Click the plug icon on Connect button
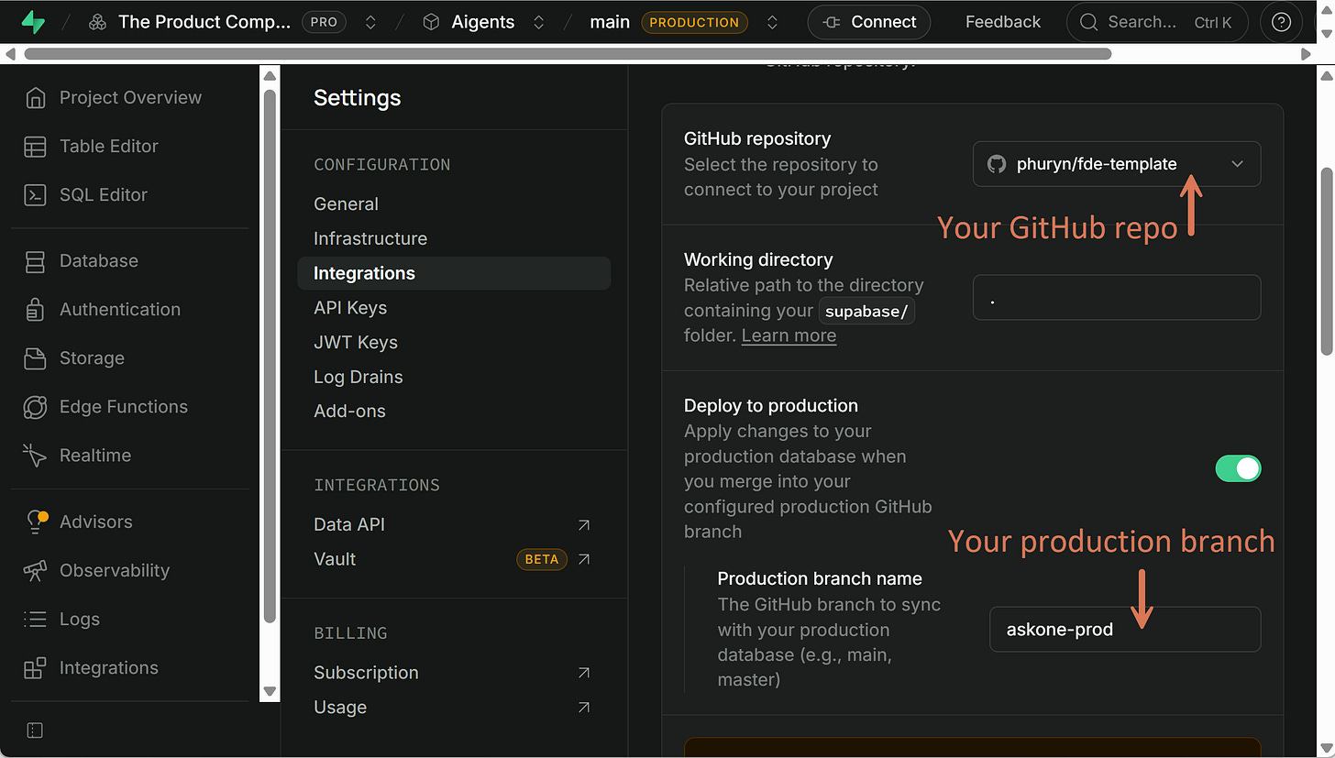The height and width of the screenshot is (758, 1335). [x=833, y=22]
